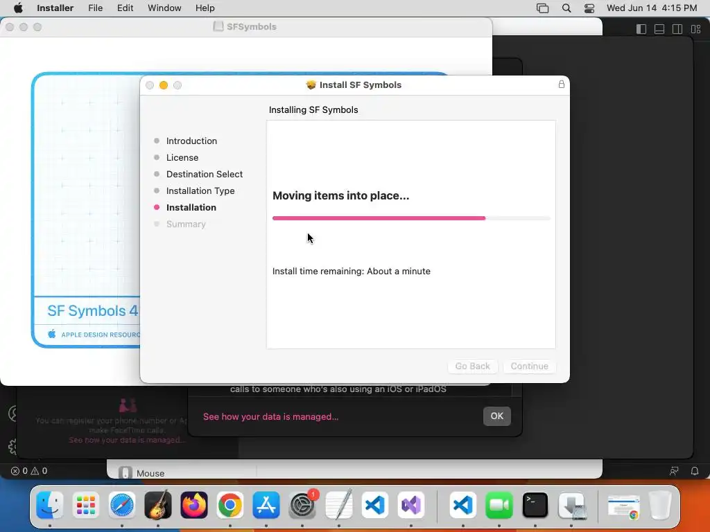The image size is (710, 532).
Task: Open Installer app in the Dock
Action: (x=572, y=505)
